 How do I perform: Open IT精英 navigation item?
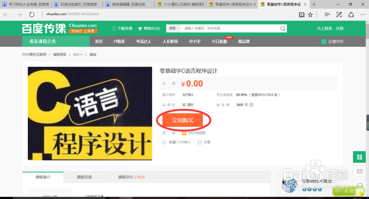pos(119,41)
